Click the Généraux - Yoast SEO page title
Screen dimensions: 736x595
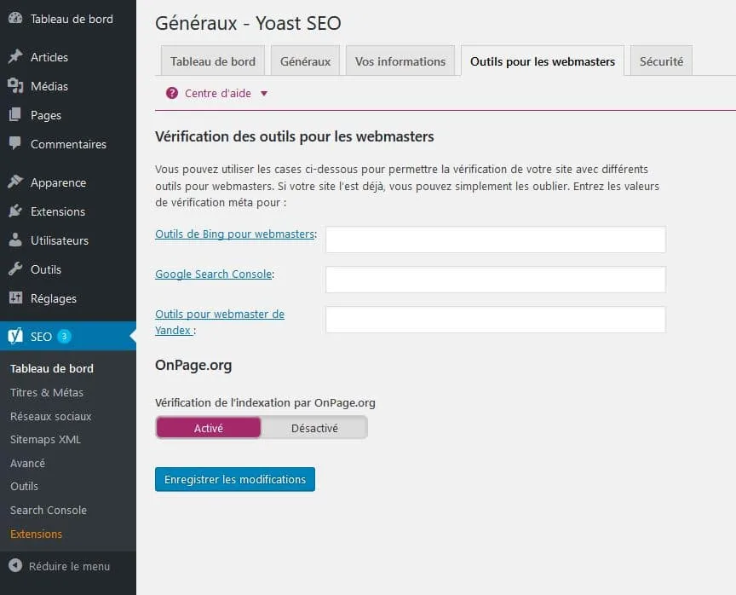click(x=248, y=23)
